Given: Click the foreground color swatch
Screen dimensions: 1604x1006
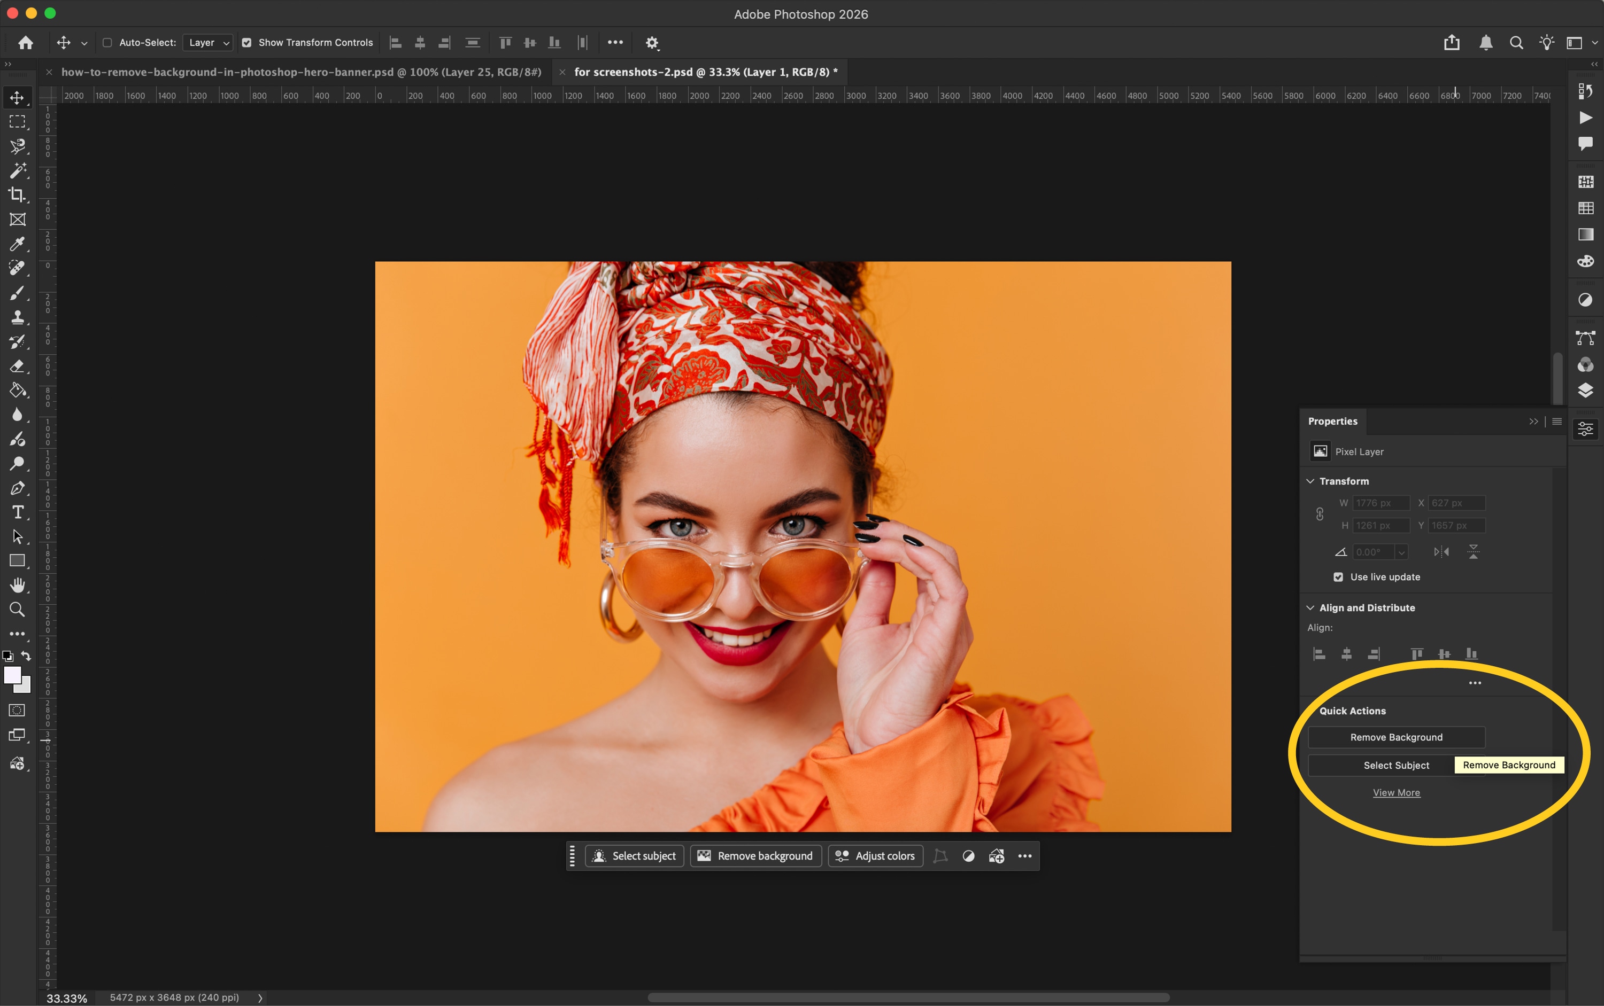Looking at the screenshot, I should click(12, 675).
